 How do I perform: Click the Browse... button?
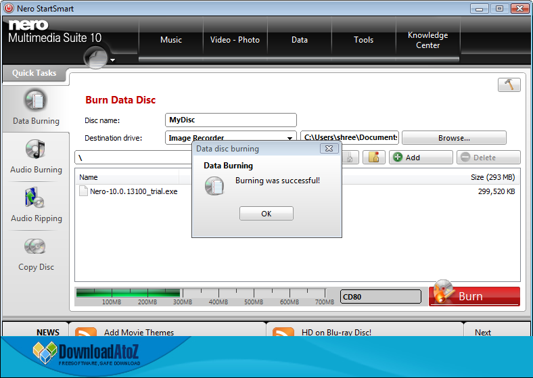pyautogui.click(x=454, y=138)
